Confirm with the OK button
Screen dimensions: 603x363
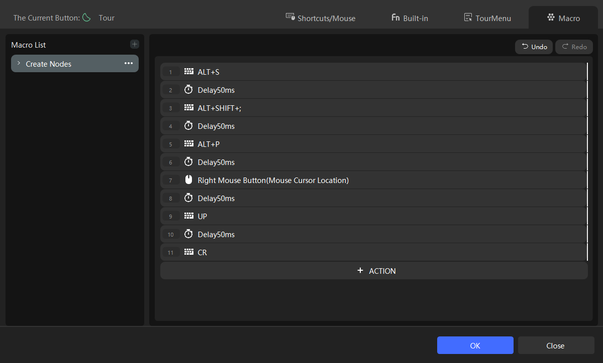(475, 345)
